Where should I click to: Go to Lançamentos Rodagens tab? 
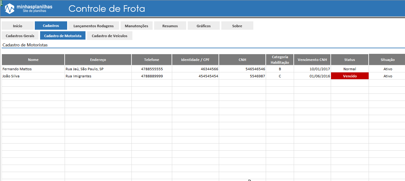point(94,26)
